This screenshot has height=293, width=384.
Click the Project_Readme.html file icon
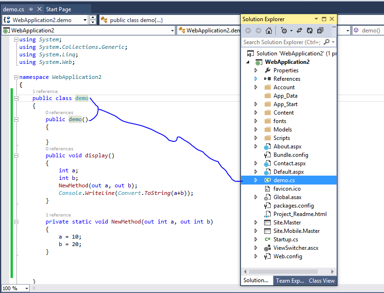267,214
